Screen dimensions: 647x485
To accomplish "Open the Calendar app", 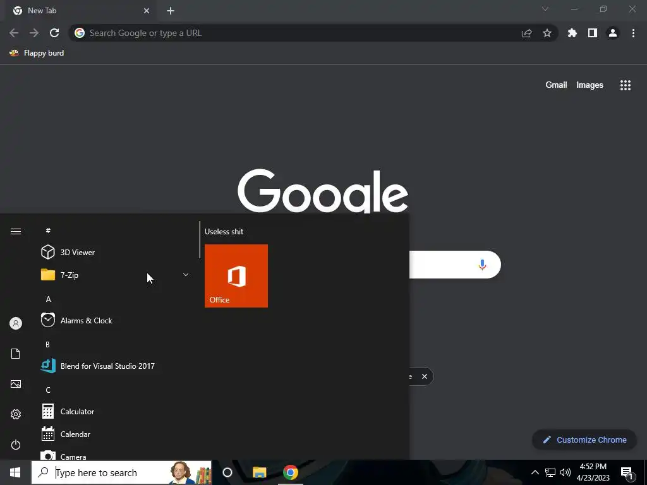I will (117, 434).
